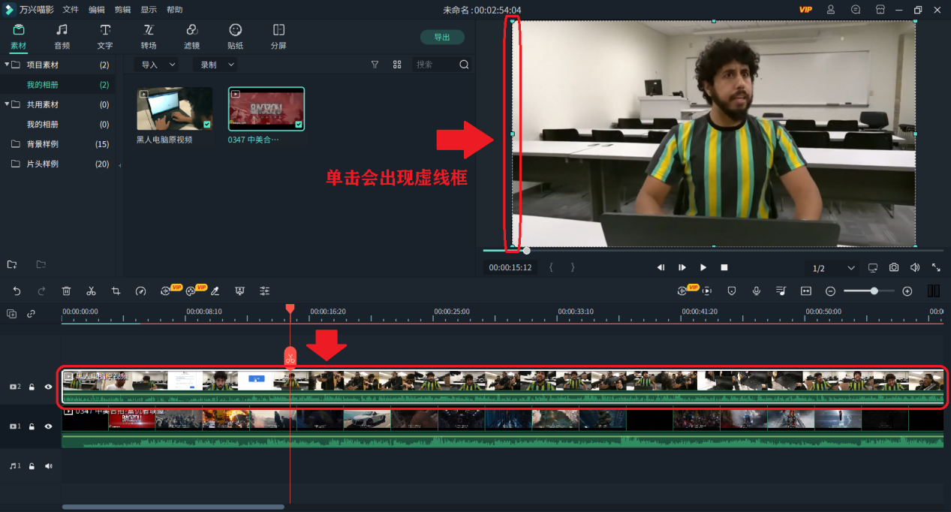Select 我的相册 under 共用素材
The width and height of the screenshot is (951, 512).
[43, 124]
